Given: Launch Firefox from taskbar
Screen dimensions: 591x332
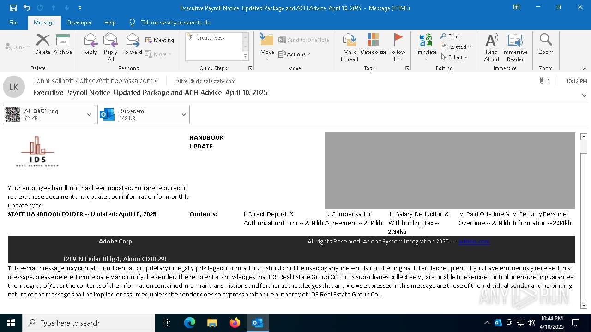Looking at the screenshot, I should pos(235,323).
